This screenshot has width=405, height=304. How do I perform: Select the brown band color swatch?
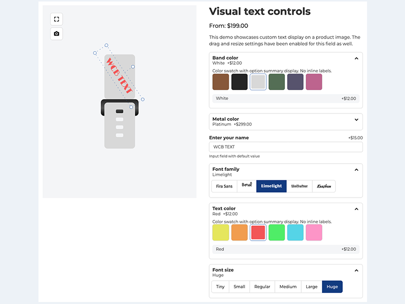point(221,82)
